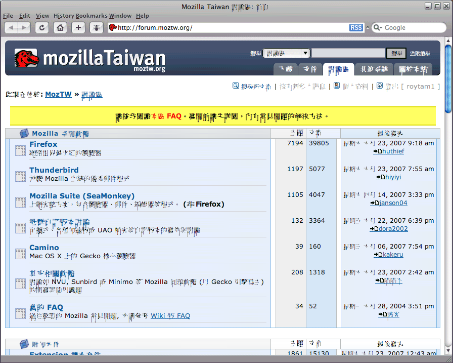Click the bug report spider icon
The image size is (453, 363).
point(97,28)
